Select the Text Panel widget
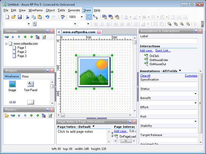 pos(30,86)
